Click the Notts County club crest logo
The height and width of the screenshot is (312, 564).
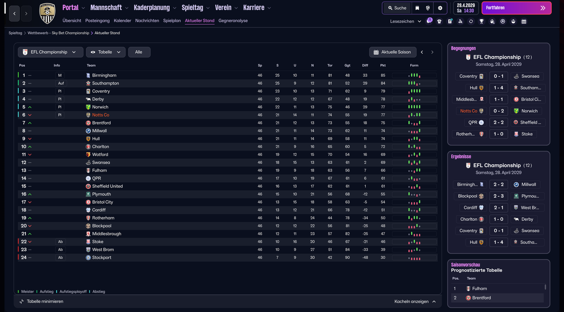point(47,14)
